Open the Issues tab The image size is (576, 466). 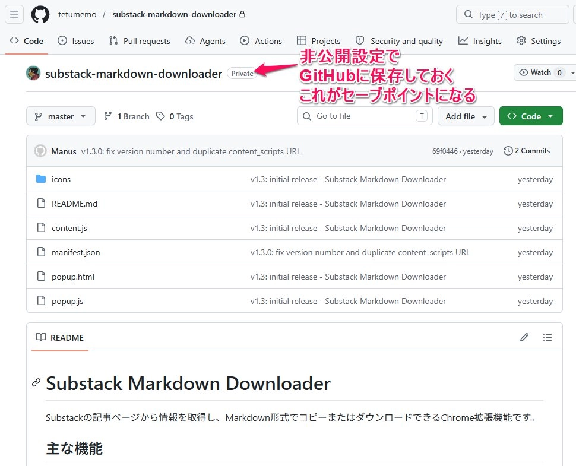pos(76,41)
